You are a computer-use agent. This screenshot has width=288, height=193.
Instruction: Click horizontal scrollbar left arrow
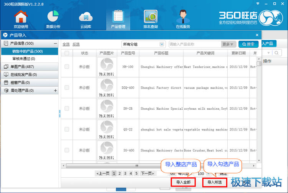click(63, 166)
